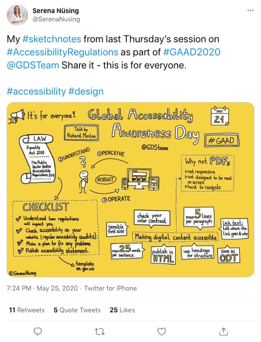
Task: Open the Serena Nüsing display name
Action: [x=56, y=10]
